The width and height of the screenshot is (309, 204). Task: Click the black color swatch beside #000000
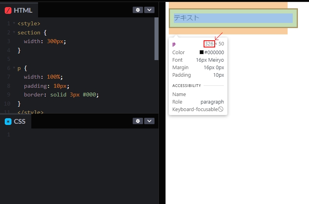[x=201, y=52]
